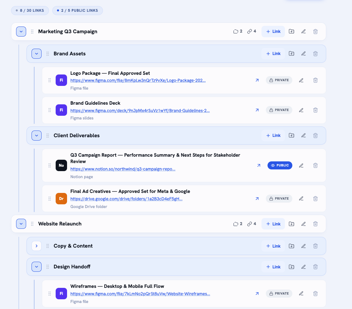Open the Logo Package Figma URL
The width and height of the screenshot is (352, 309).
pos(138,81)
